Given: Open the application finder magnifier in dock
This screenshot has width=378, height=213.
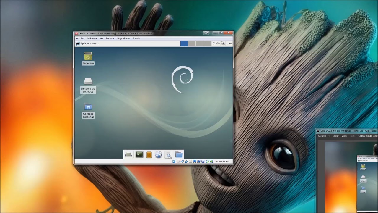Looking at the screenshot, I should pos(168,154).
